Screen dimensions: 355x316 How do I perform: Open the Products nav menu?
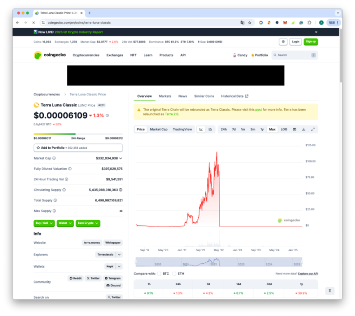coord(166,55)
